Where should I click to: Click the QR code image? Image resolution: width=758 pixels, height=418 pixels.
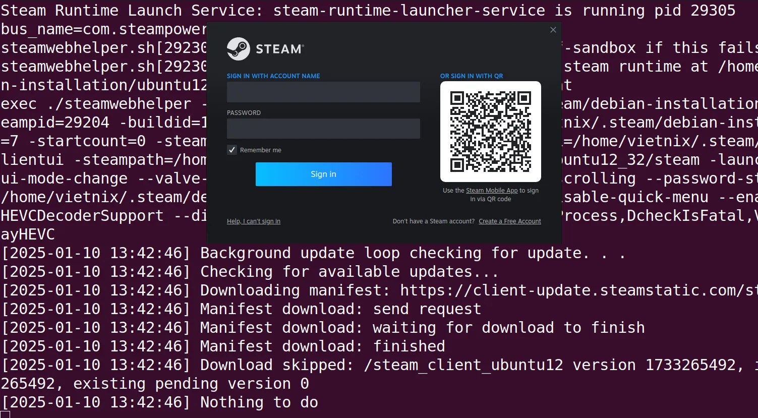click(x=490, y=132)
